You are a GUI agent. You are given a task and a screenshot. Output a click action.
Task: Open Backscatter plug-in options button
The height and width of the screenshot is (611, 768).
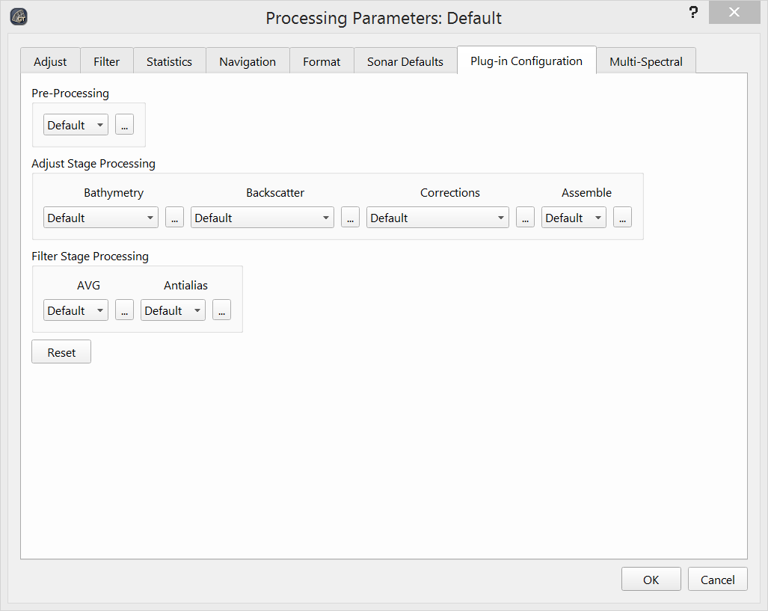pos(350,218)
